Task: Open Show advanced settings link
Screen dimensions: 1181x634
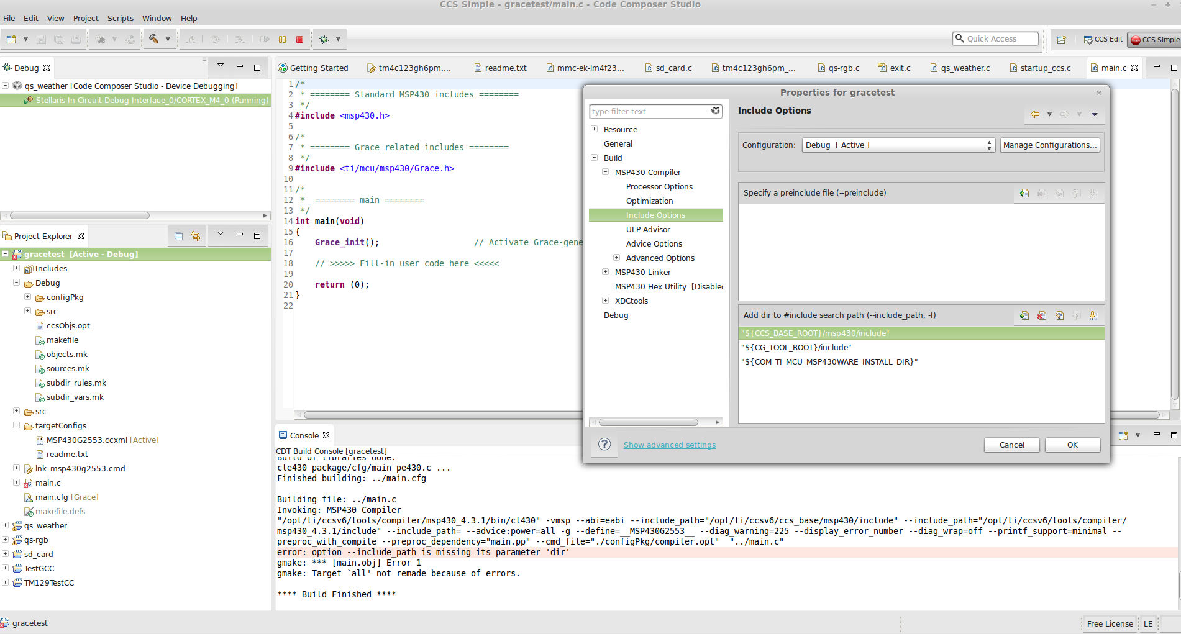Action: [x=669, y=445]
